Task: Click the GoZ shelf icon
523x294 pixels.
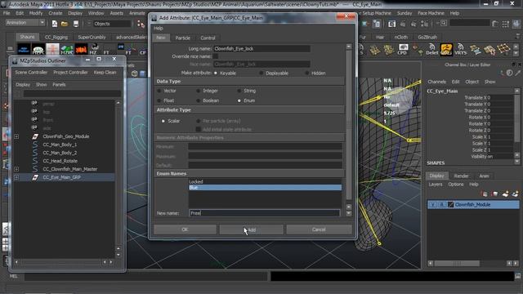Action: pos(446,49)
